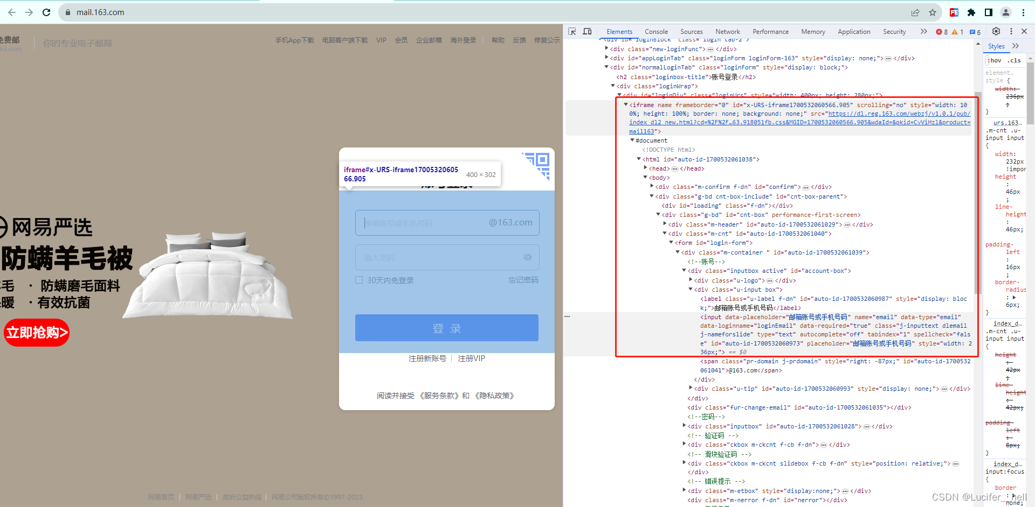Open DevTools settings gear
Viewport: 1035px width, 507px height.
click(x=996, y=32)
